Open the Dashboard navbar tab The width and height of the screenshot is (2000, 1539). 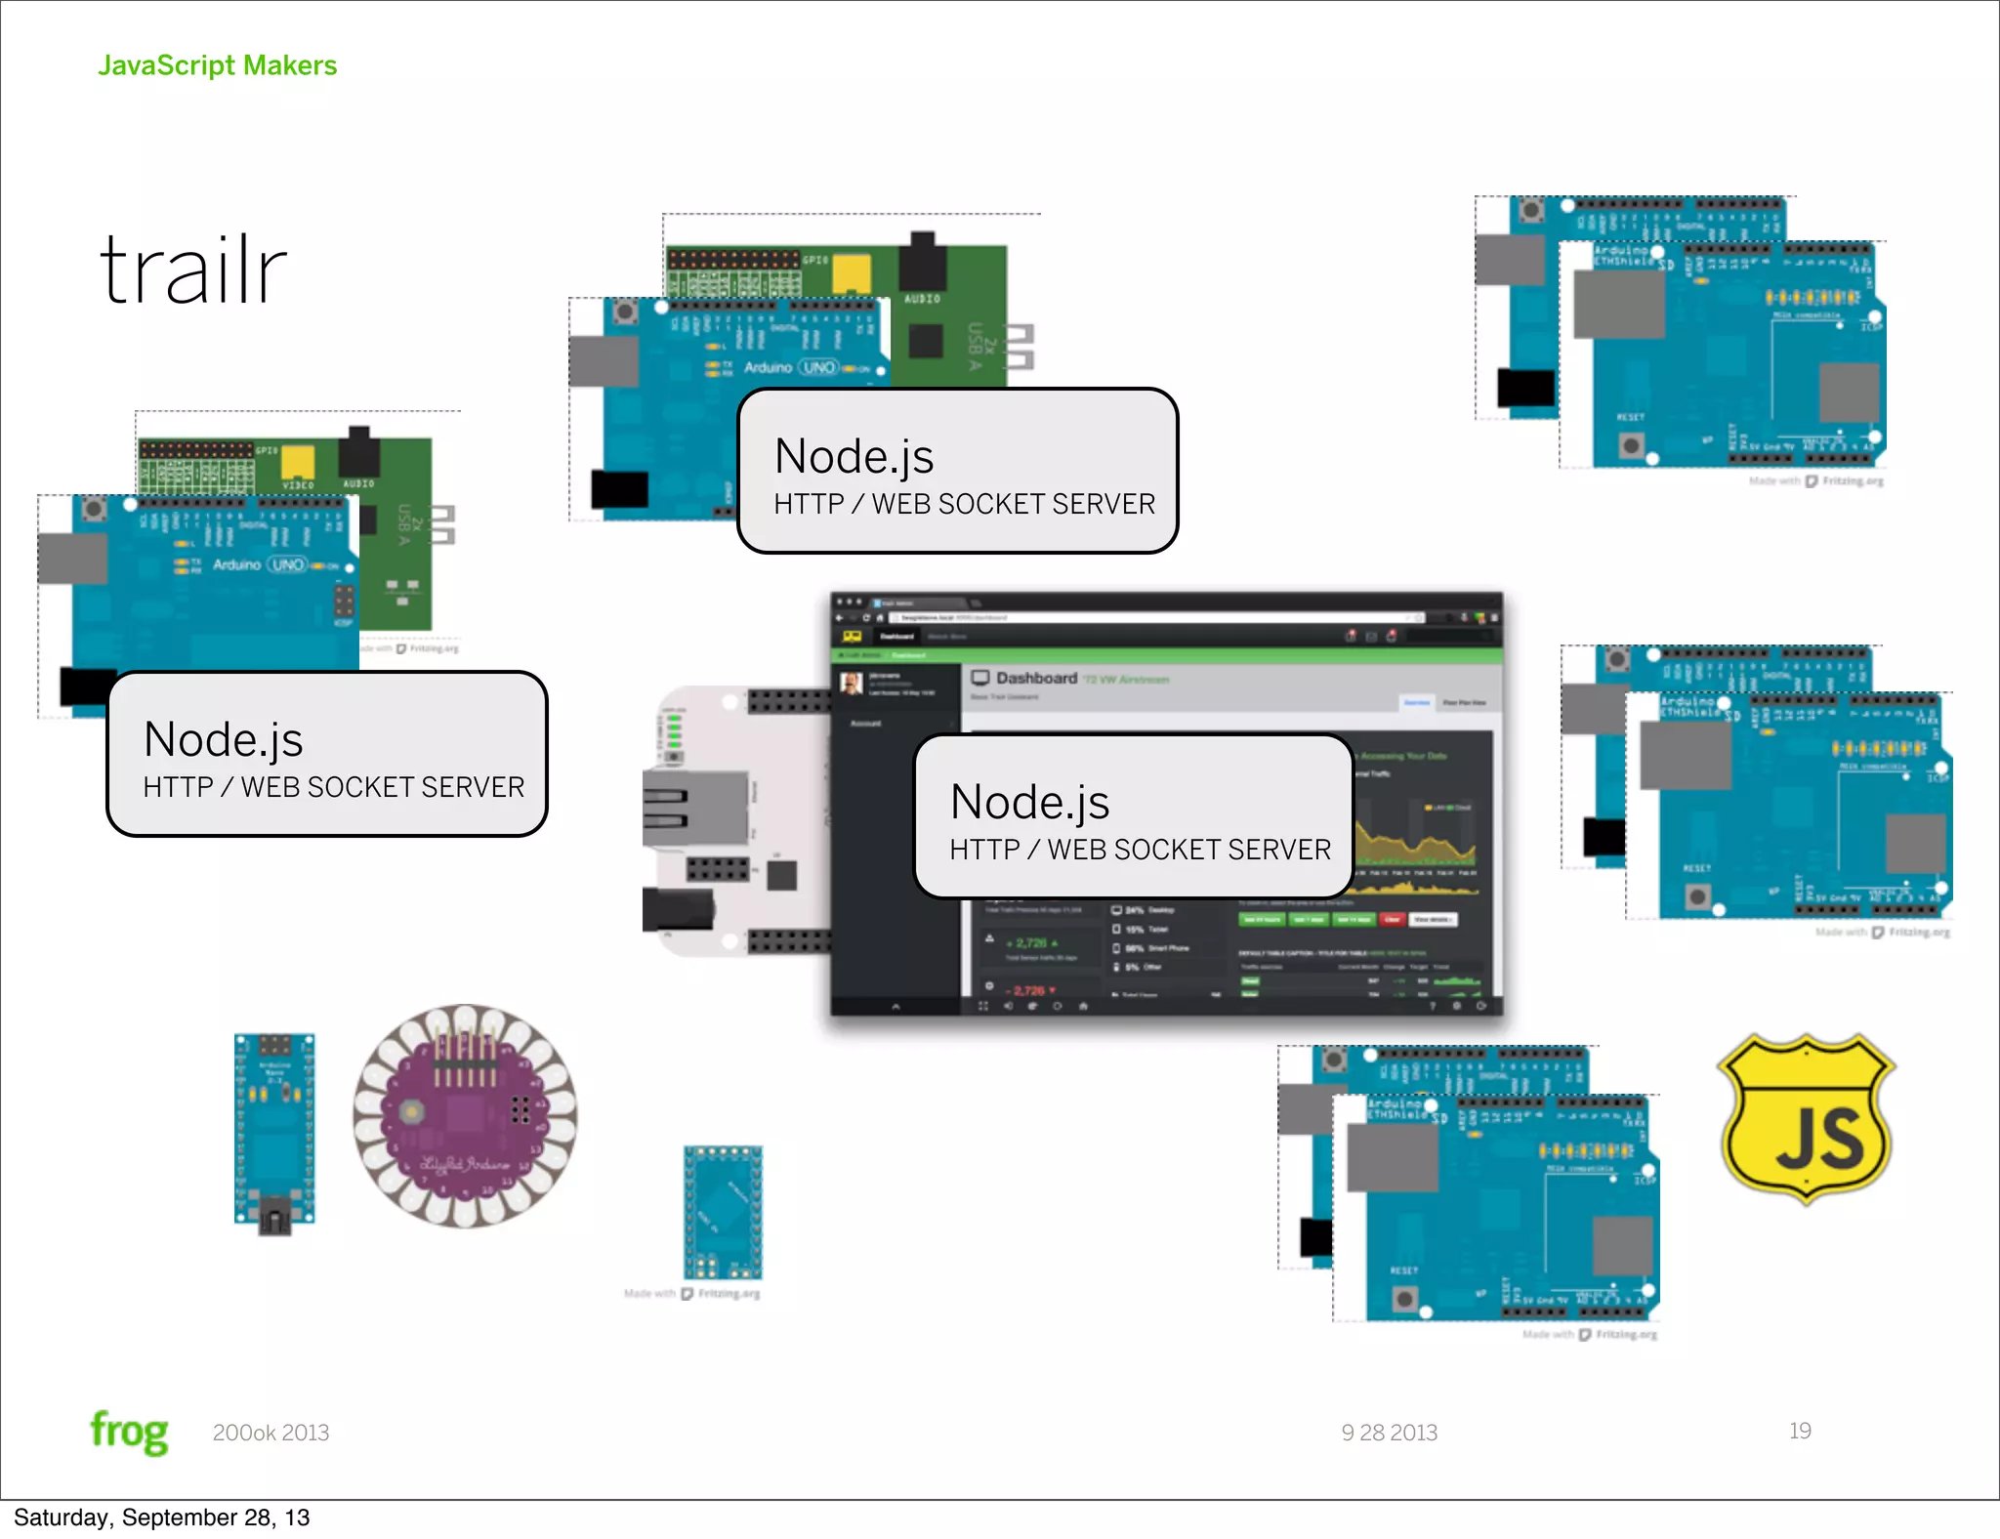(896, 637)
